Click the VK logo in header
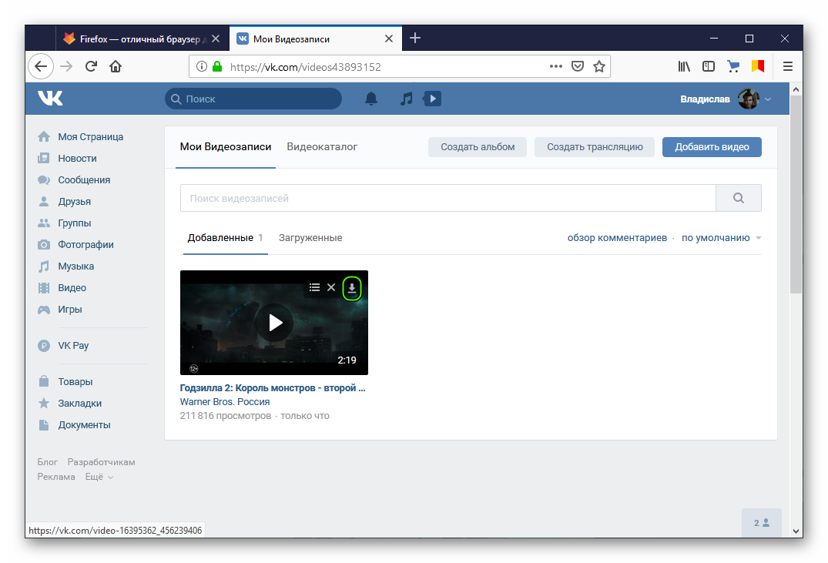This screenshot has height=563, width=828. [x=50, y=99]
